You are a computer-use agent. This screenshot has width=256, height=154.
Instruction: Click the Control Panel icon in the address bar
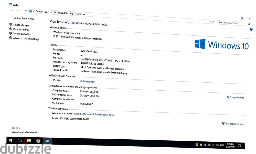click(x=30, y=11)
